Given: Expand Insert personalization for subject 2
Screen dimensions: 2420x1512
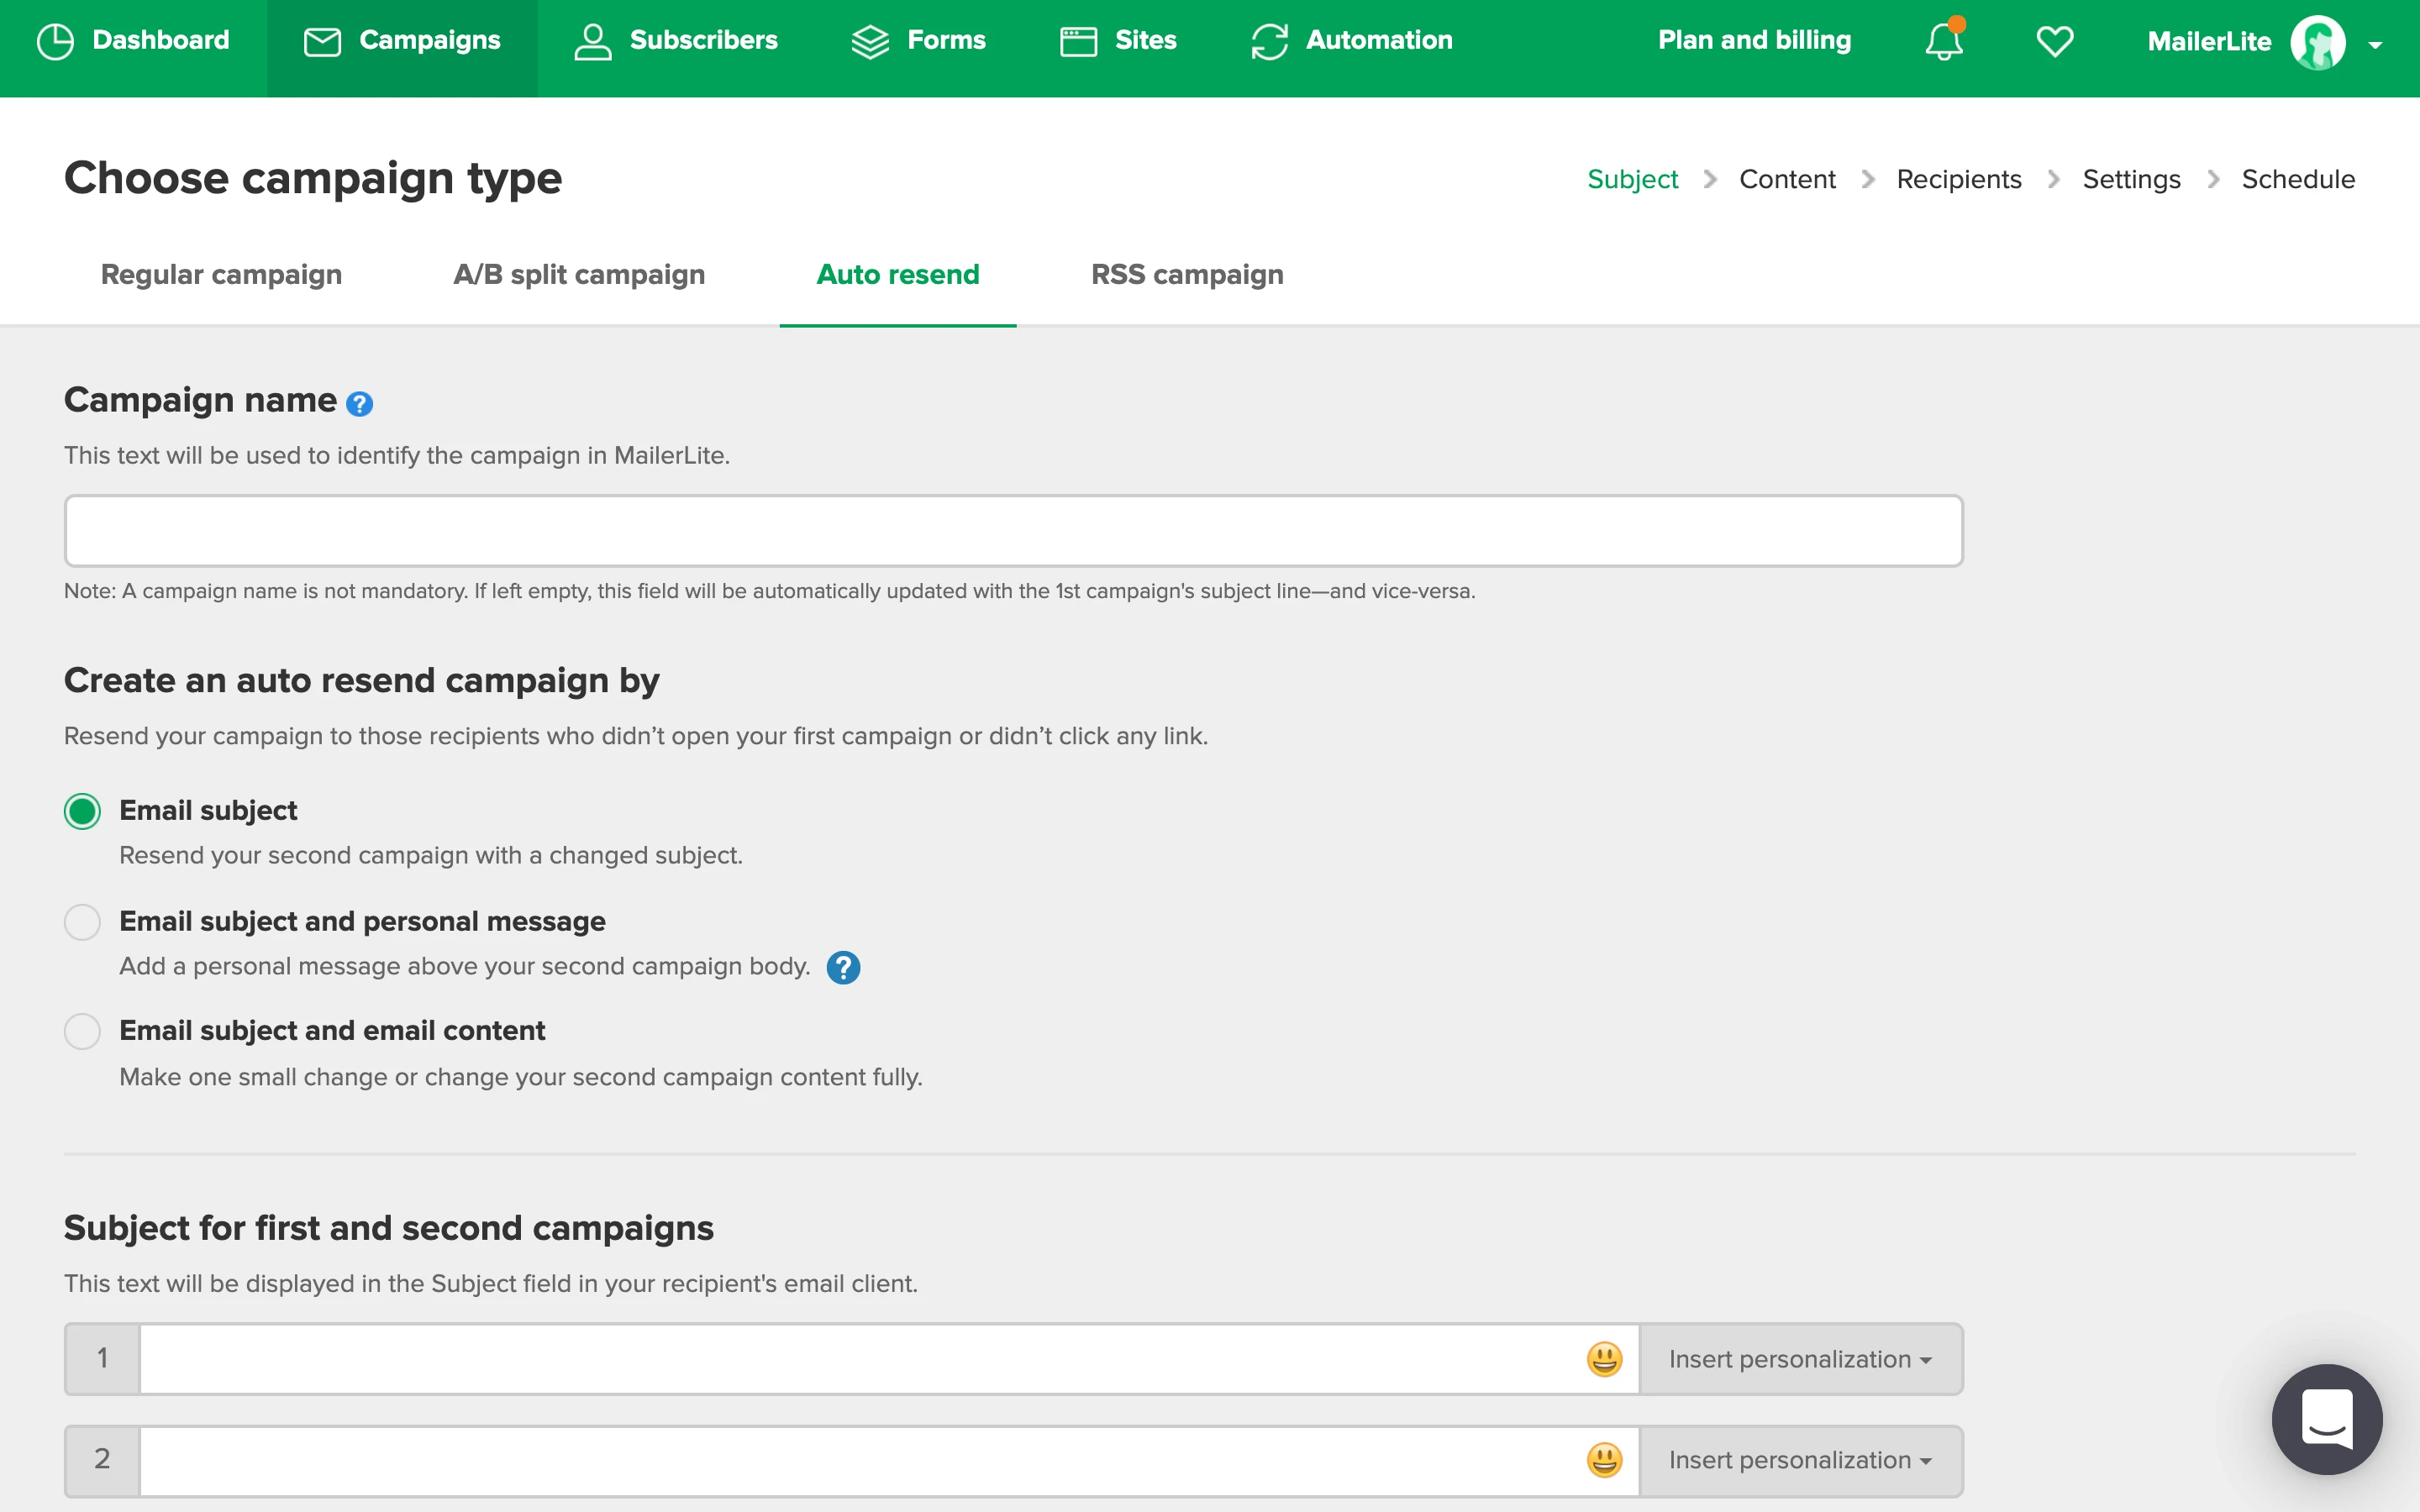Looking at the screenshot, I should [1800, 1460].
